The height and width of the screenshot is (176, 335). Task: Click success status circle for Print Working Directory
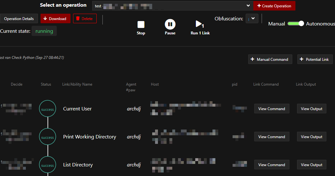(48, 137)
